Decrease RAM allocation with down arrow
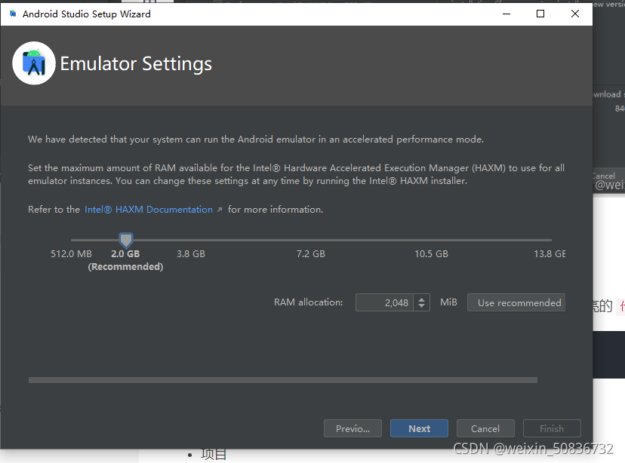The width and height of the screenshot is (625, 463). tap(422, 307)
